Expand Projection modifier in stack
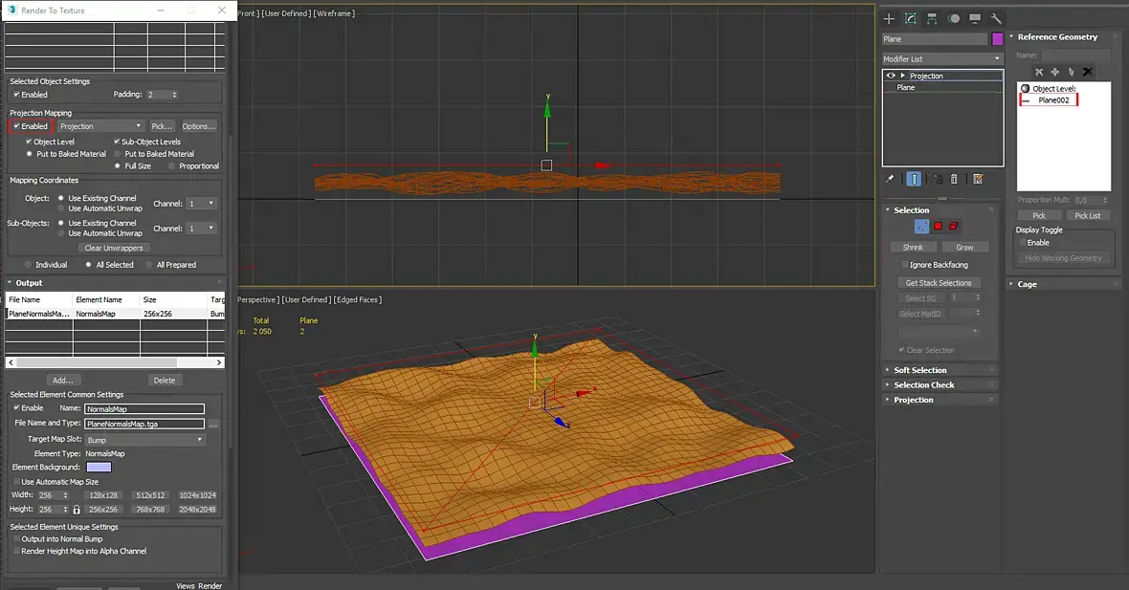 point(902,76)
